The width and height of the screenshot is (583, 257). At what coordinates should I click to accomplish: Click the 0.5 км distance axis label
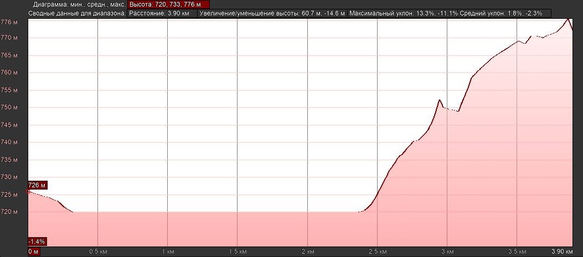97,251
